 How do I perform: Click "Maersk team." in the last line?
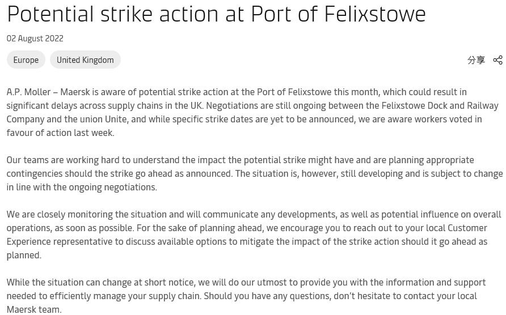pos(34,309)
